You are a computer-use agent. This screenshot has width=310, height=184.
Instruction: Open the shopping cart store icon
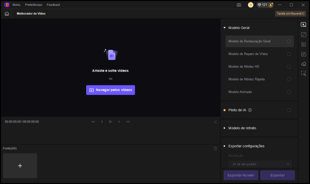[250, 5]
